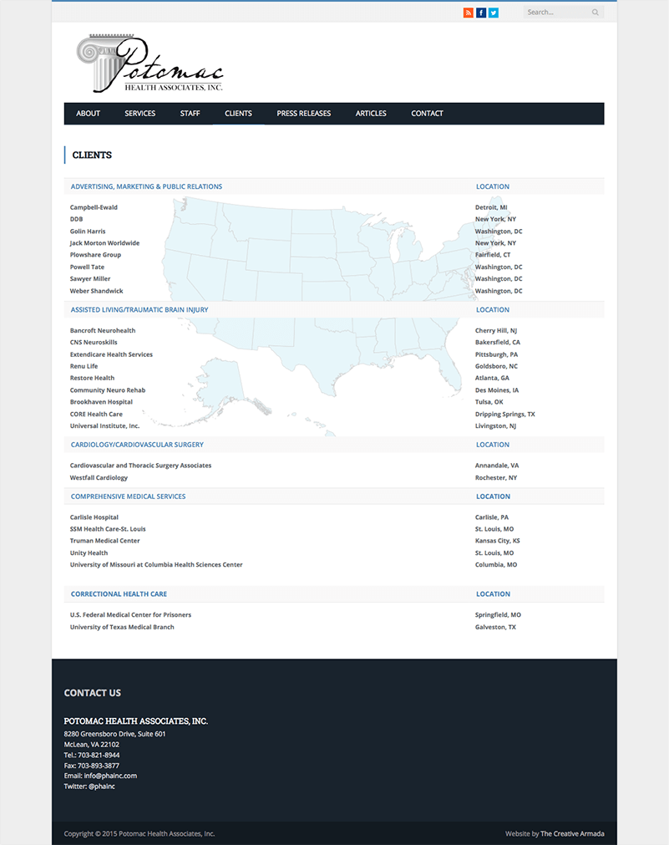Open the ABOUT navigation tab
The width and height of the screenshot is (669, 845).
point(88,113)
